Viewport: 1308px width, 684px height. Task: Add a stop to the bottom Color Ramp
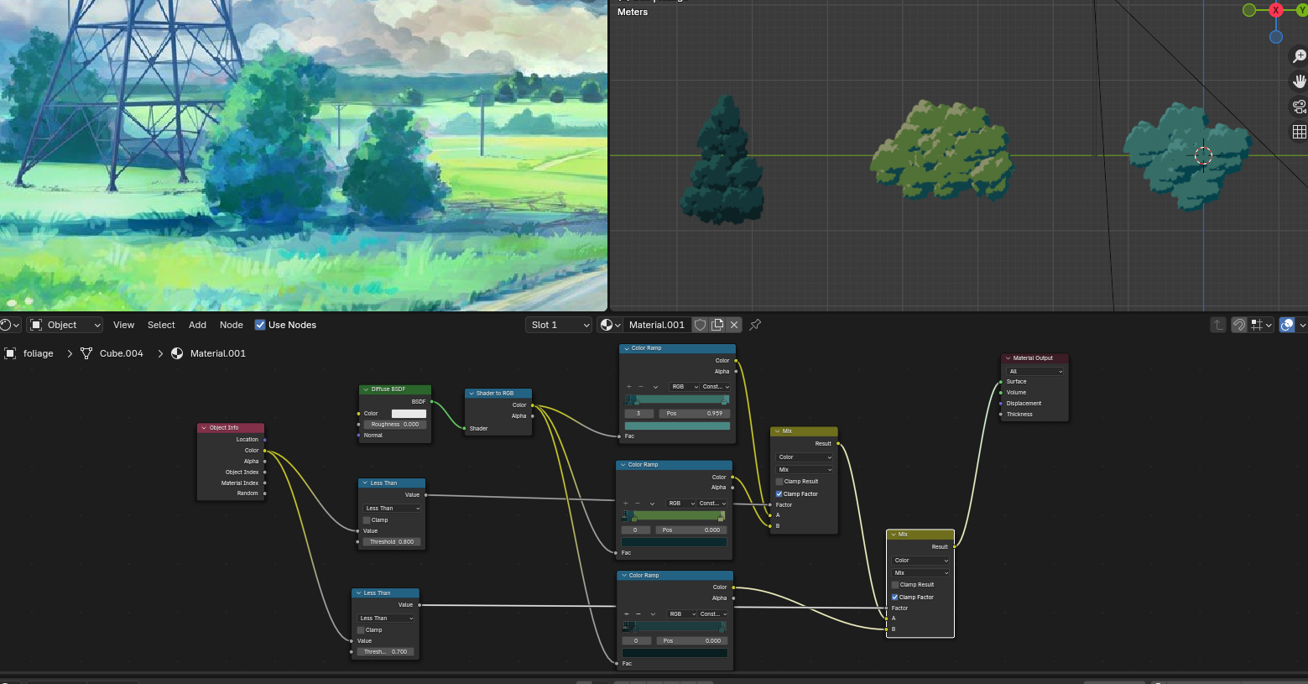point(626,614)
